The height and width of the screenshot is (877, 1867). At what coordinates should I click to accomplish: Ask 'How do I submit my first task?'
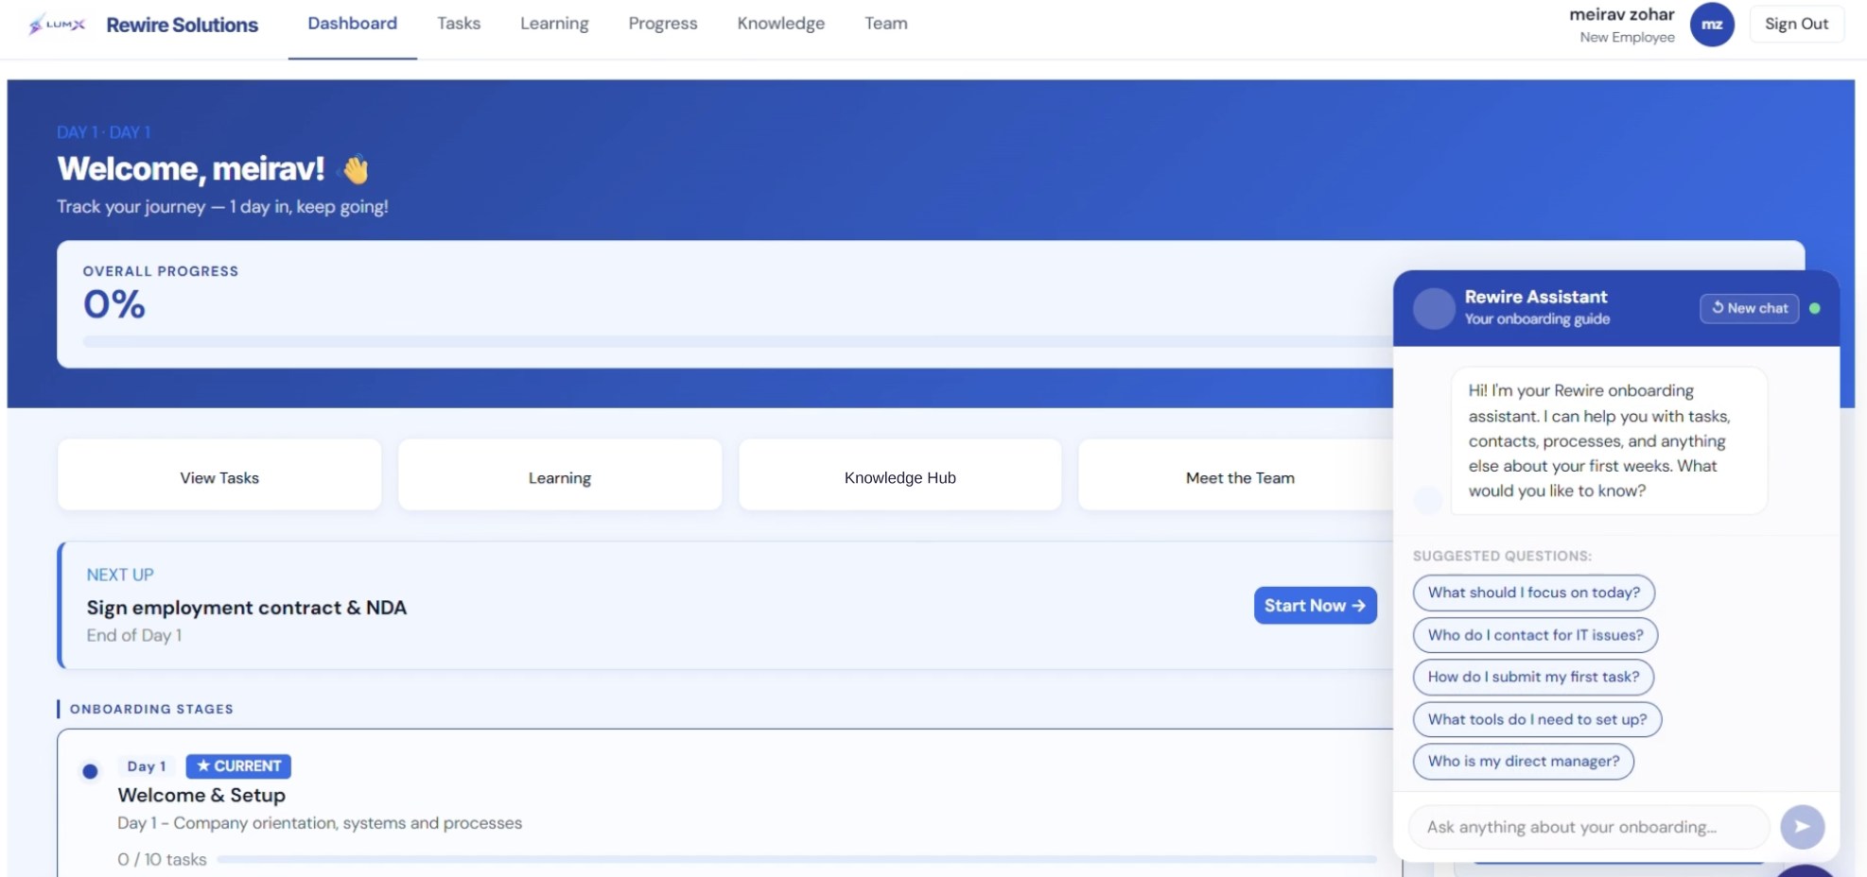pos(1534,678)
